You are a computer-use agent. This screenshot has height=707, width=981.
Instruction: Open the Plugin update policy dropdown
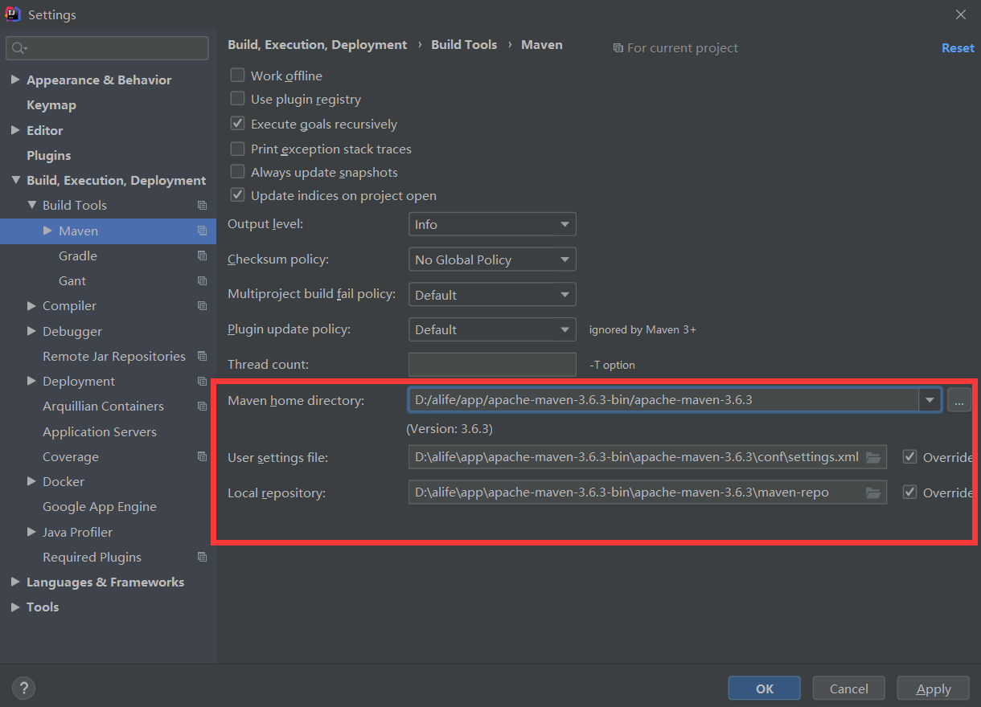[x=492, y=329]
